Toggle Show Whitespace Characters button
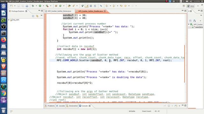Viewport: 204px width, 114px height. tap(95, 6)
